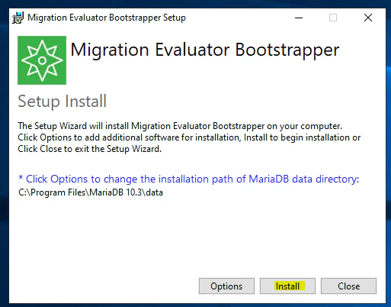Minimize the Bootstrapper Setup window
This screenshot has width=391, height=307.
tap(299, 18)
